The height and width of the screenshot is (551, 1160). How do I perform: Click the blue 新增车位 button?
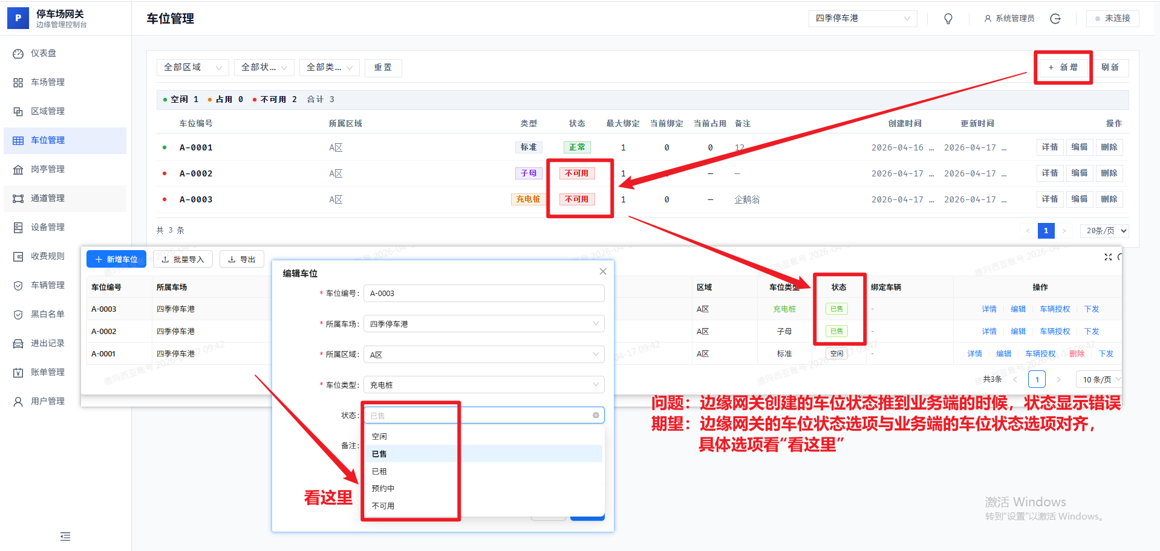116,259
